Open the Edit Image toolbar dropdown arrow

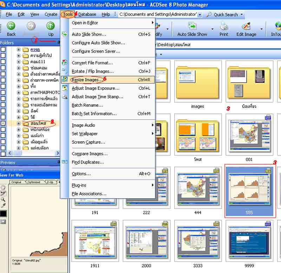coord(261,29)
